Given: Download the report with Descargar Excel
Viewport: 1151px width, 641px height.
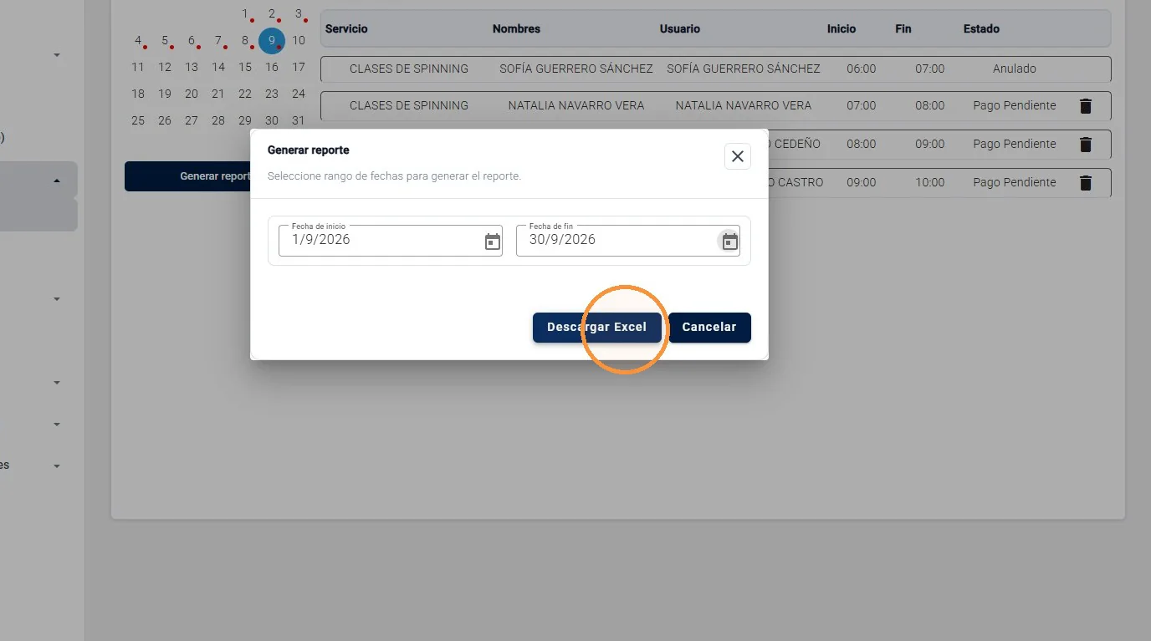Looking at the screenshot, I should tap(597, 328).
